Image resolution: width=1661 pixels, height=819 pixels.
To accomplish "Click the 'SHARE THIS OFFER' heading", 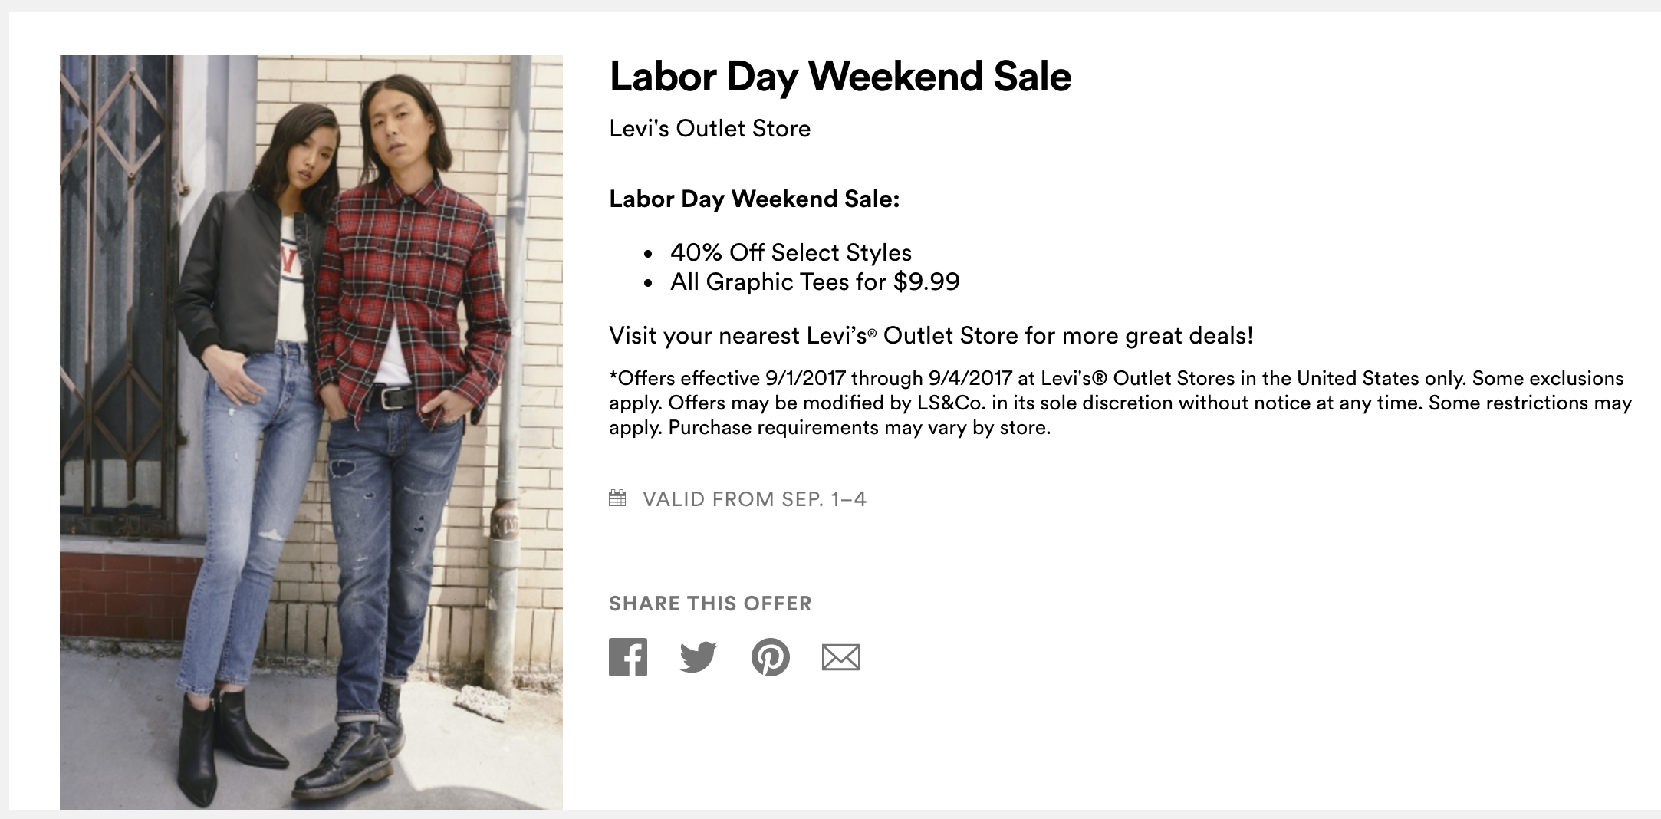I will point(710,604).
